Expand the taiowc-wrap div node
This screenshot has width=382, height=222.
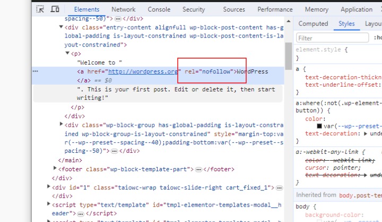(x=48, y=187)
